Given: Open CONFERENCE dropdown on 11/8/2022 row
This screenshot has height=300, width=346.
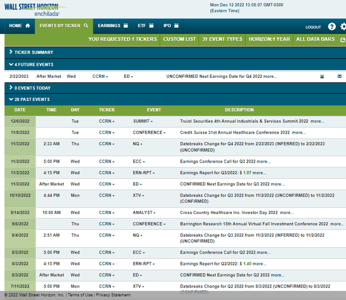Looking at the screenshot, I should tap(149, 132).
